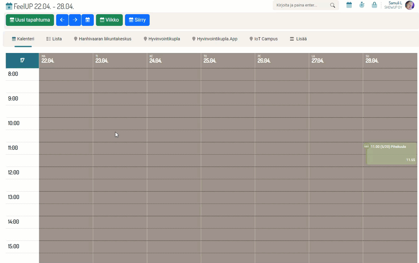This screenshot has width=419, height=263.
Task: Jump to today with calendar star icon
Action: pos(88,20)
